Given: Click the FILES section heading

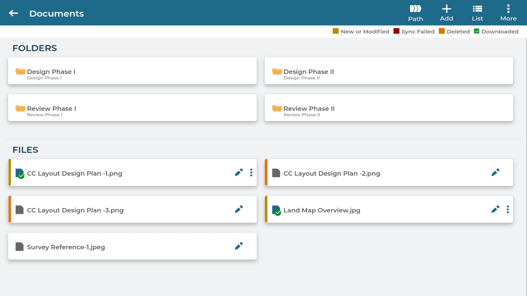Looking at the screenshot, I should click(25, 150).
